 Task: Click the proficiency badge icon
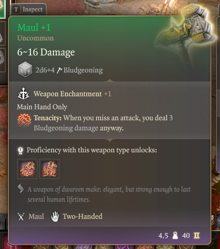[x=21, y=150]
